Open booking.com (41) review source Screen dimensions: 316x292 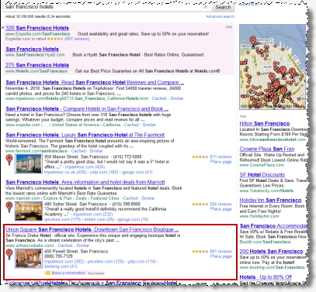pyautogui.click(x=61, y=266)
